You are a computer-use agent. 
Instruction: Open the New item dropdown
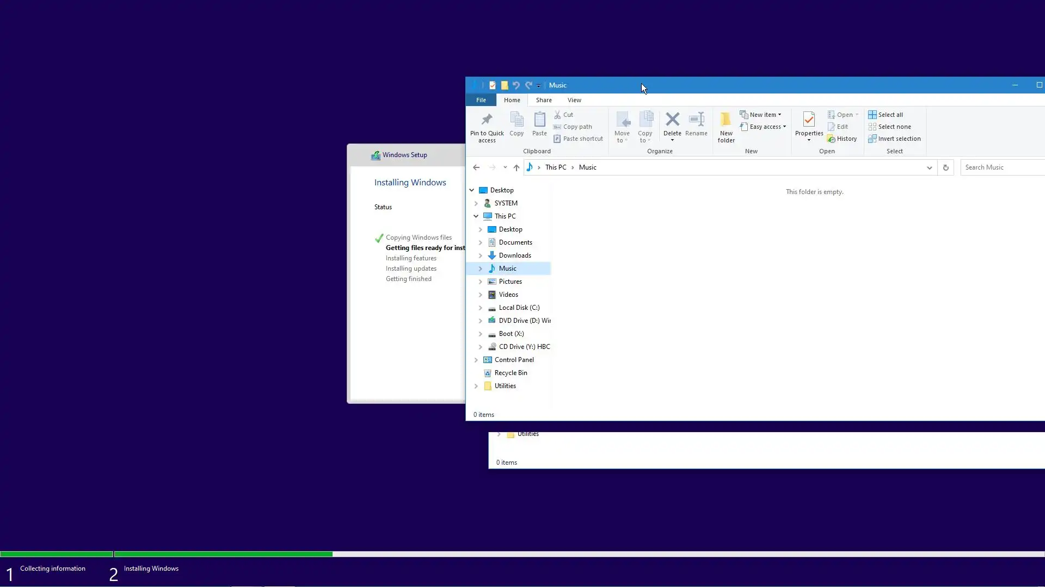[x=762, y=115]
